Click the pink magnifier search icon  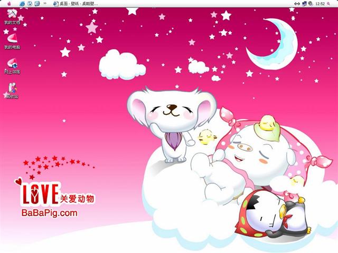coord(328,4)
